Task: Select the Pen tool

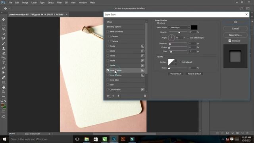Action: tap(4, 68)
